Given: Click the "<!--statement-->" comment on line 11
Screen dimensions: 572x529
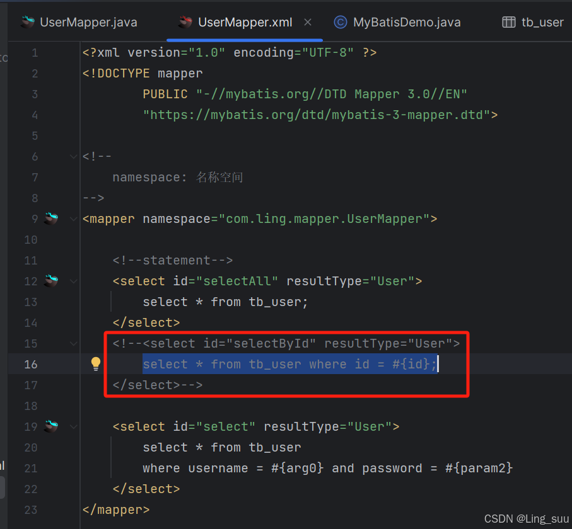Looking at the screenshot, I should click(x=173, y=261).
